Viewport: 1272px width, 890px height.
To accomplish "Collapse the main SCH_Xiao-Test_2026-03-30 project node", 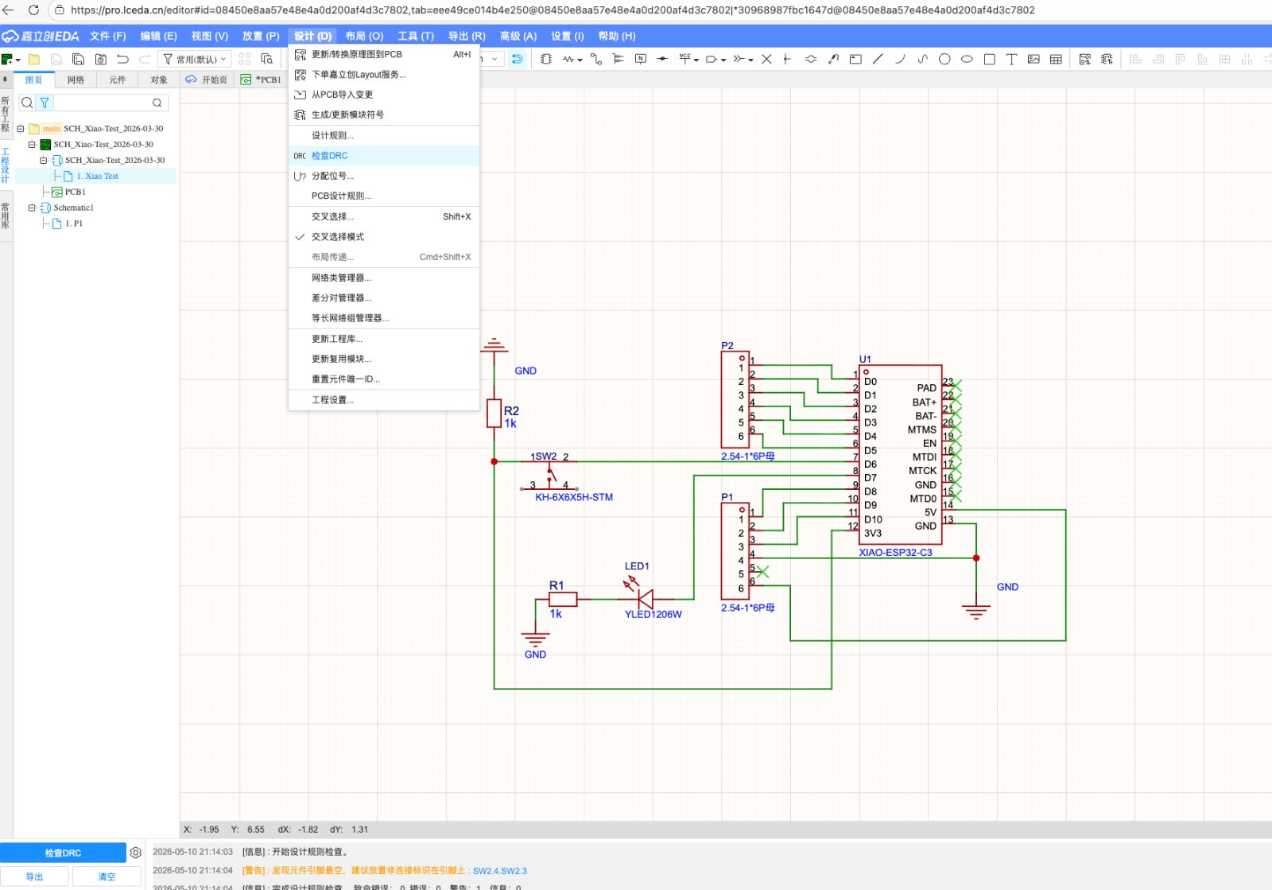I will (x=21, y=128).
